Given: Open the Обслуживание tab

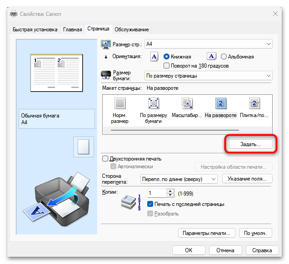Looking at the screenshot, I should point(132,29).
